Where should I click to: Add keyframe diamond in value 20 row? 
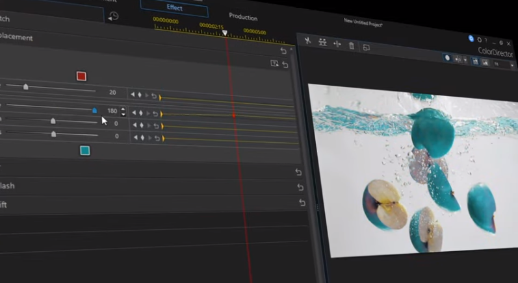(x=139, y=95)
